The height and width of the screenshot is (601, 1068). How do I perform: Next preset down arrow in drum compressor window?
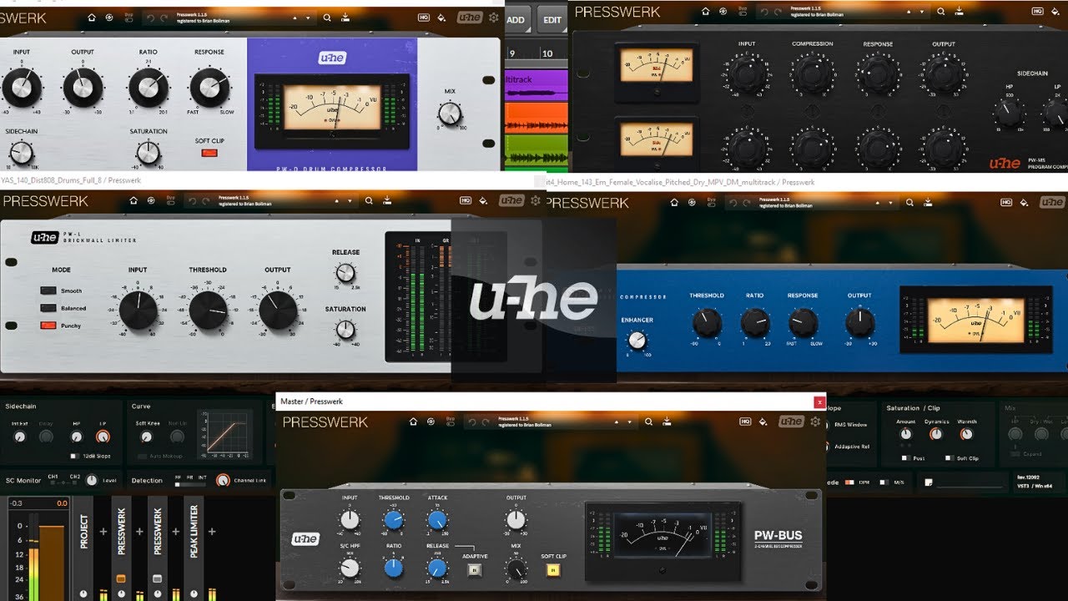(x=307, y=17)
